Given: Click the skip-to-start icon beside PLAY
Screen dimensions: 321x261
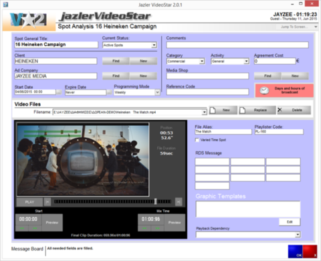Looking at the screenshot, I should point(47,202).
